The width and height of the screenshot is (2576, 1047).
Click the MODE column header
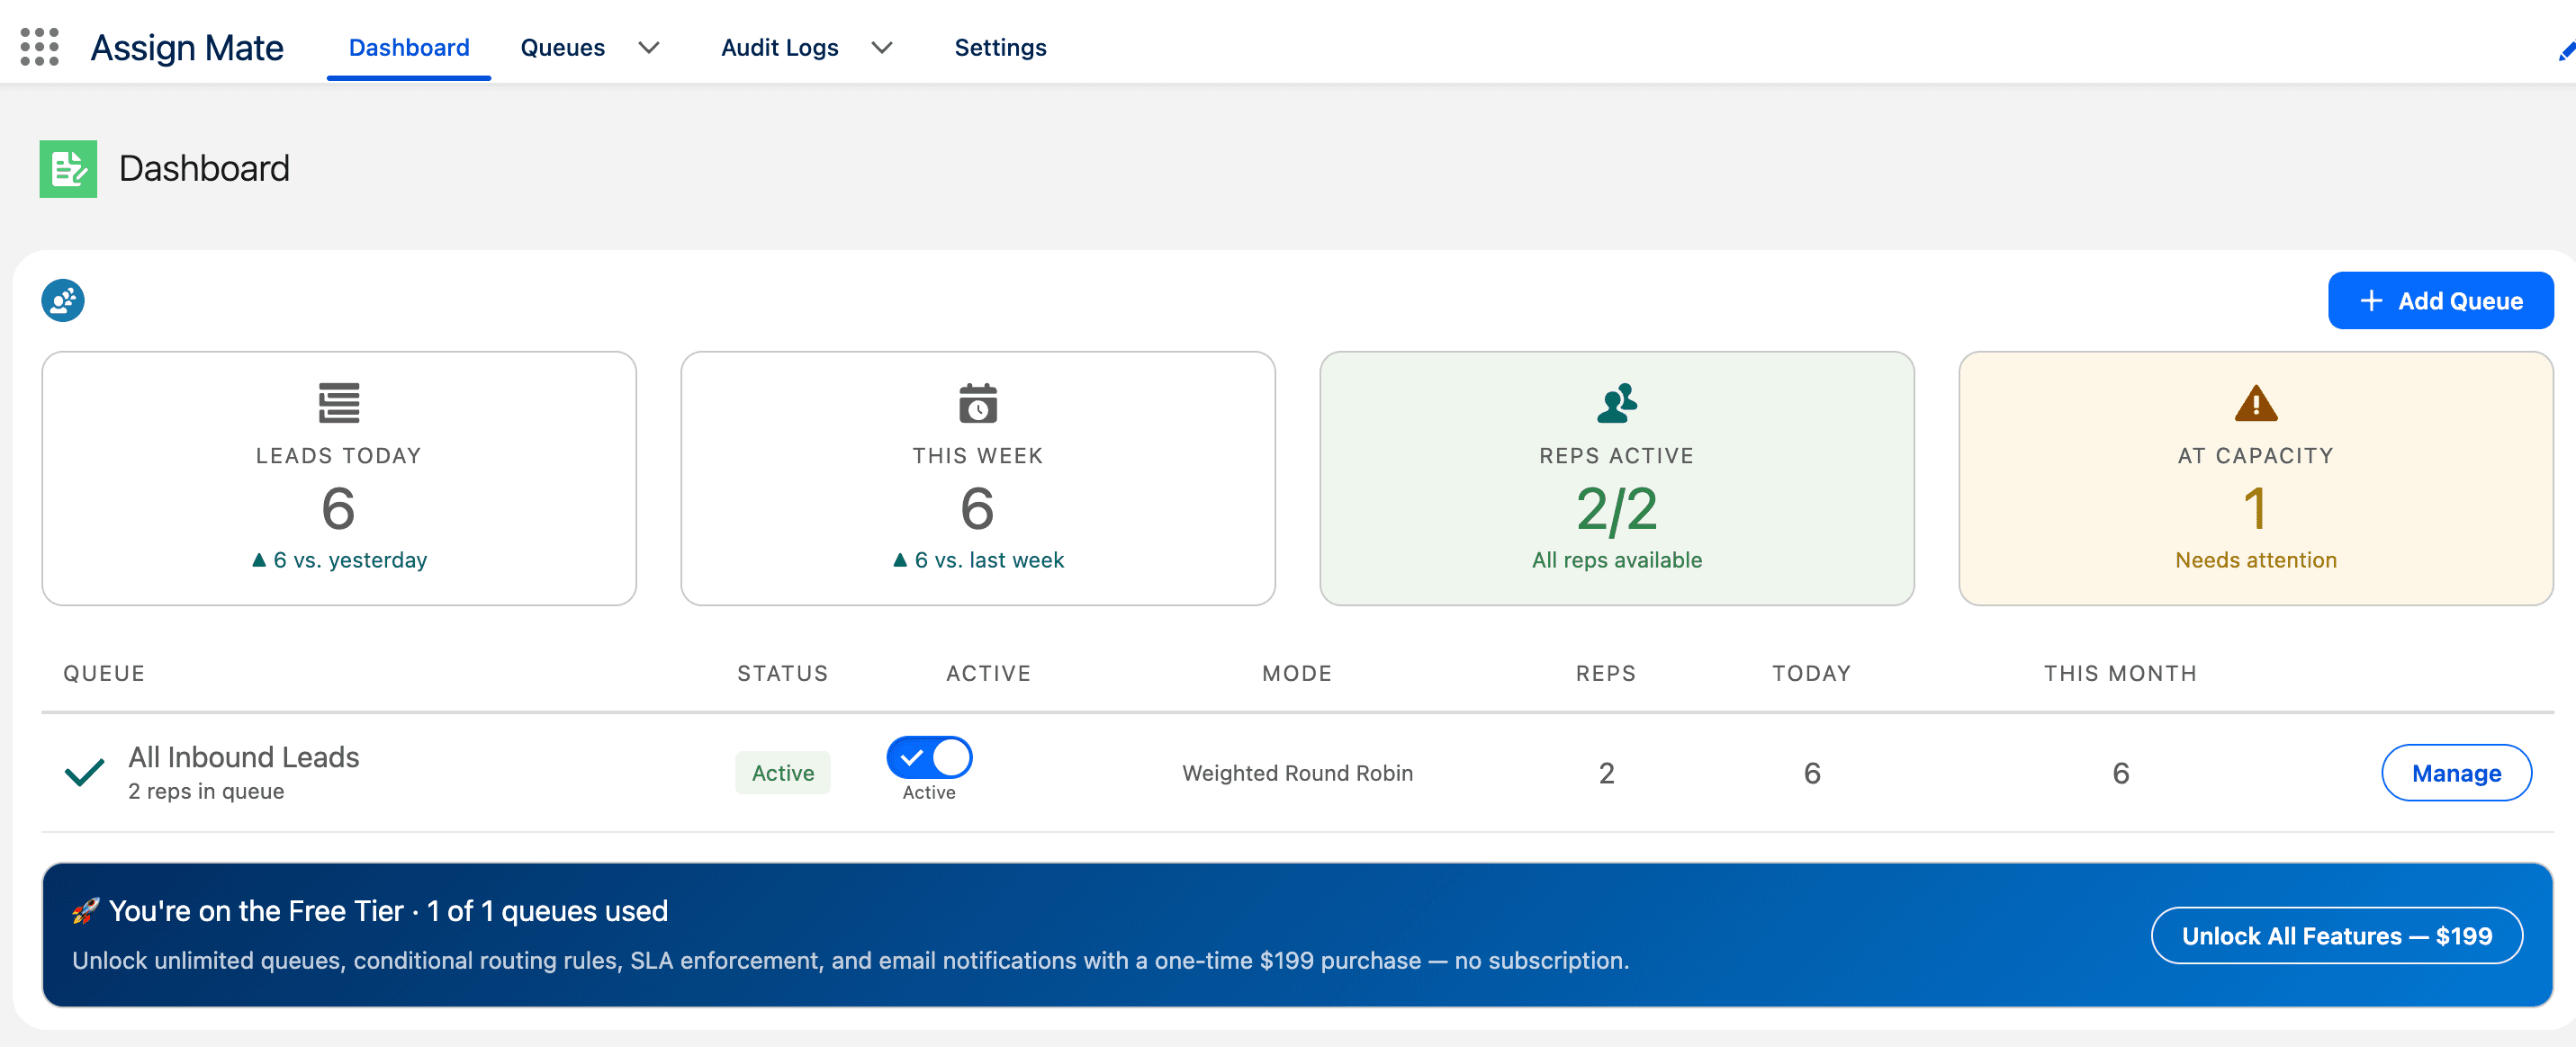pos(1297,674)
